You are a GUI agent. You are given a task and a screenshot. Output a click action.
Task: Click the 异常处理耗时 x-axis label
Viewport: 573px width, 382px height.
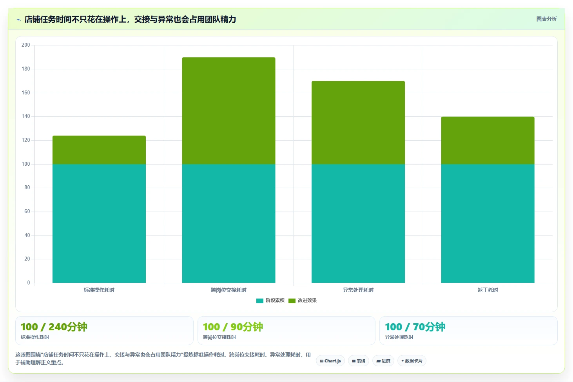[x=358, y=290]
